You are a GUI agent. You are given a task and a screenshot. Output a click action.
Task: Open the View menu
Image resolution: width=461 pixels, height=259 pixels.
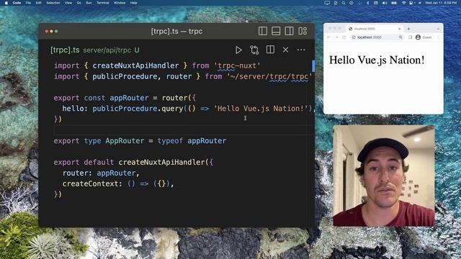[68, 3]
